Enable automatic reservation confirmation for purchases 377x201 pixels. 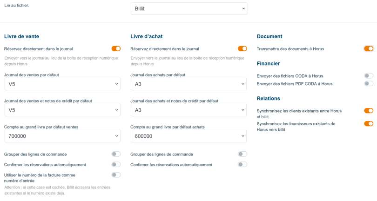[242, 164]
